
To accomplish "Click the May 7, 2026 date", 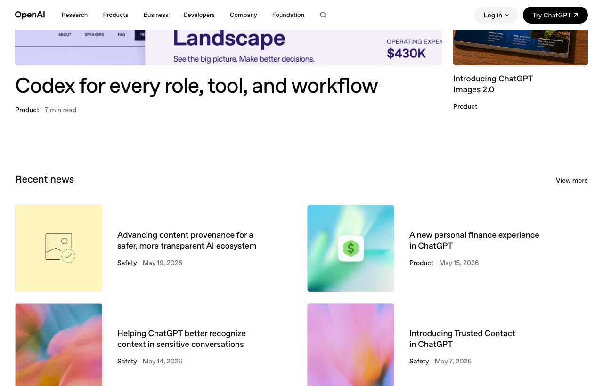I will (453, 362).
